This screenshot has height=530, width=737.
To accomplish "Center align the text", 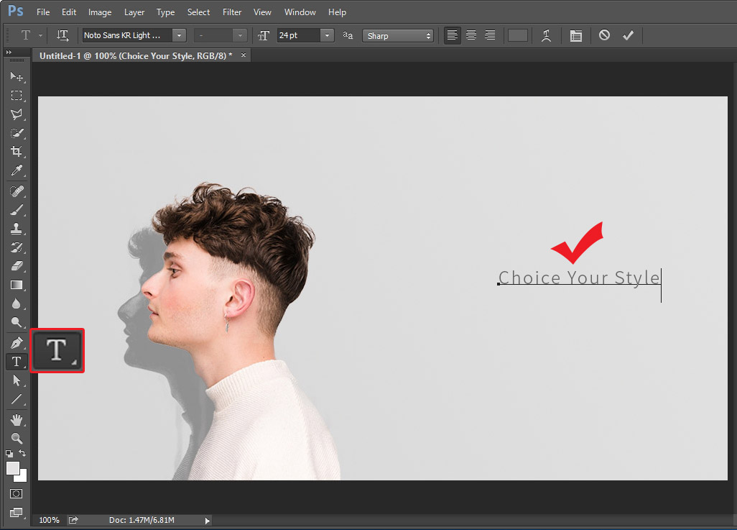I will click(x=471, y=35).
